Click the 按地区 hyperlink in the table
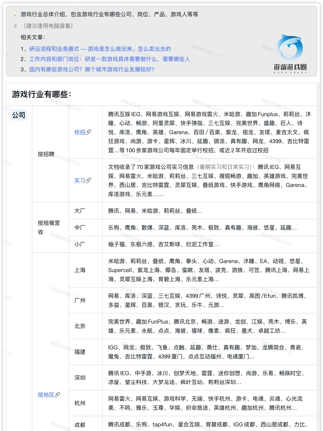Viewport: 323px width, 431px height. [x=46, y=395]
